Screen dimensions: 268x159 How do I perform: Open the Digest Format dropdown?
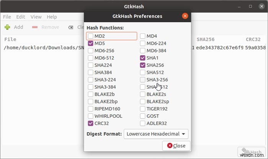pos(156,134)
